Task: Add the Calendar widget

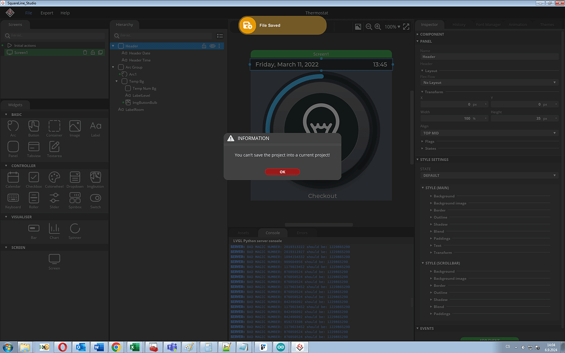Action: (13, 180)
